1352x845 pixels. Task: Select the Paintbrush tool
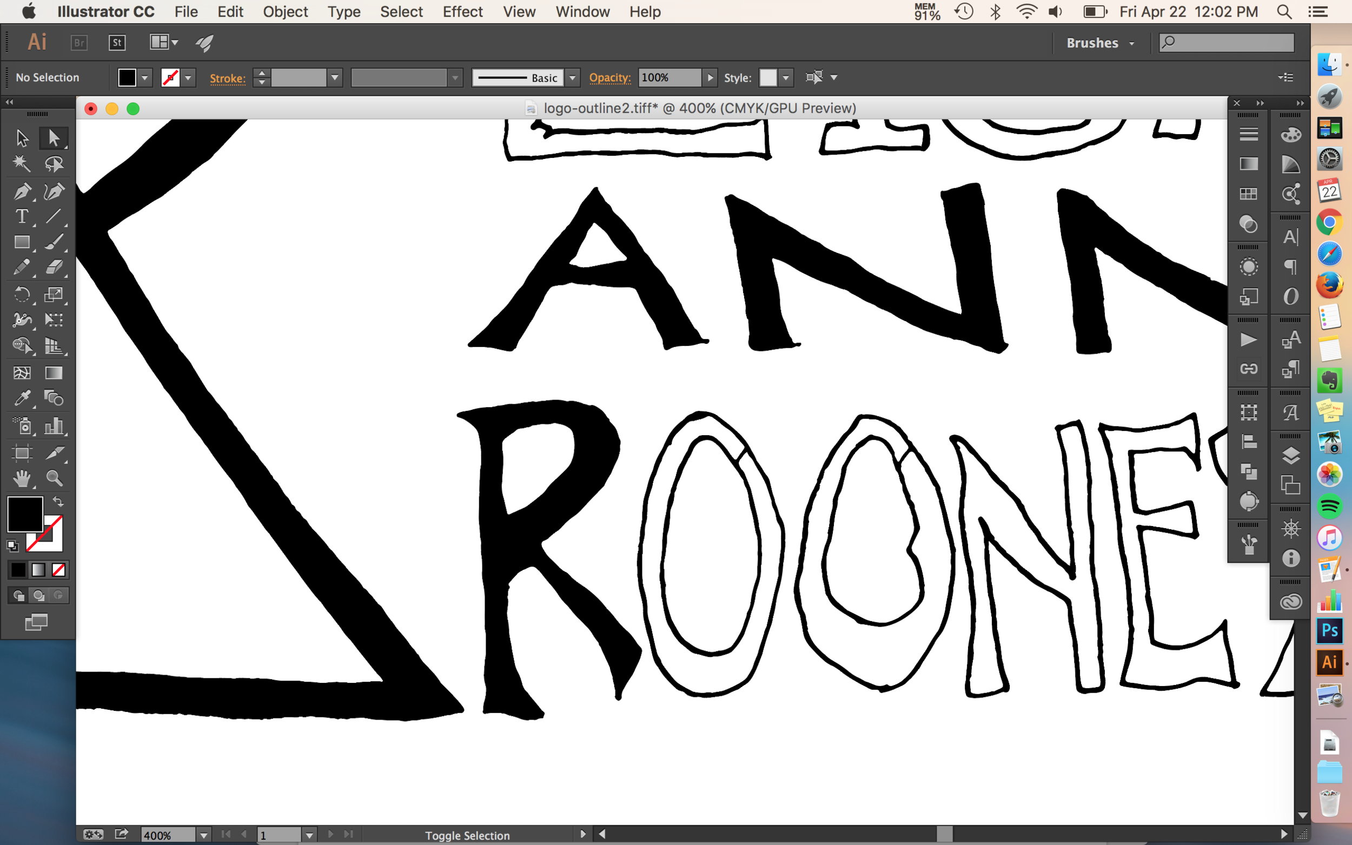click(x=54, y=242)
